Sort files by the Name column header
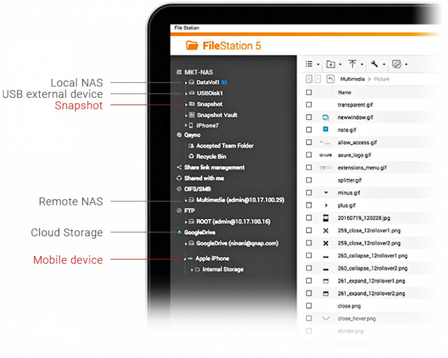Screen dimensions: 448x358 coord(345,92)
